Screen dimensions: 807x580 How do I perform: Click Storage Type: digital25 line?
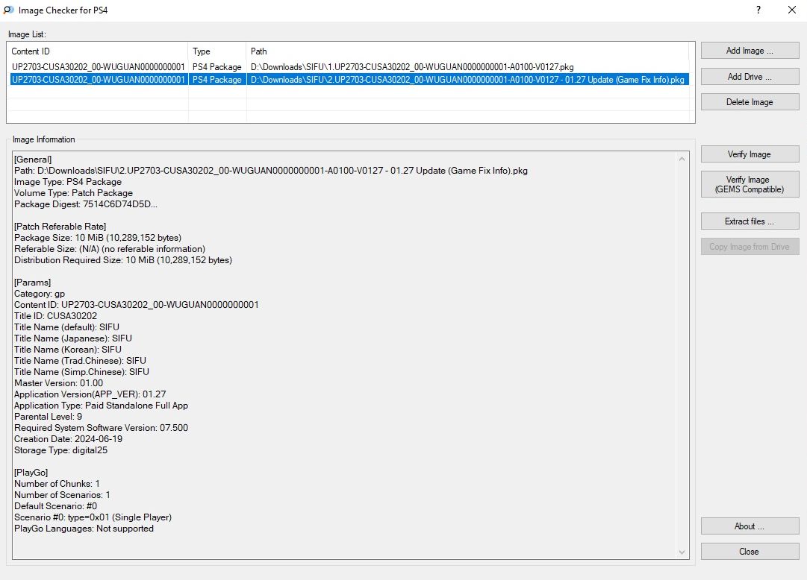pyautogui.click(x=60, y=450)
